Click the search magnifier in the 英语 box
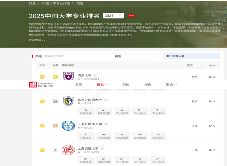The image size is (227, 166). [156, 56]
